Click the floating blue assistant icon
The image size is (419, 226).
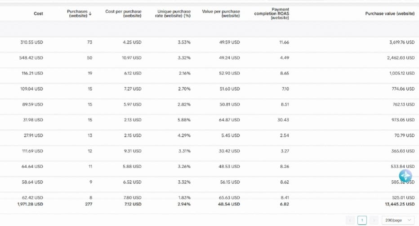click(x=405, y=175)
